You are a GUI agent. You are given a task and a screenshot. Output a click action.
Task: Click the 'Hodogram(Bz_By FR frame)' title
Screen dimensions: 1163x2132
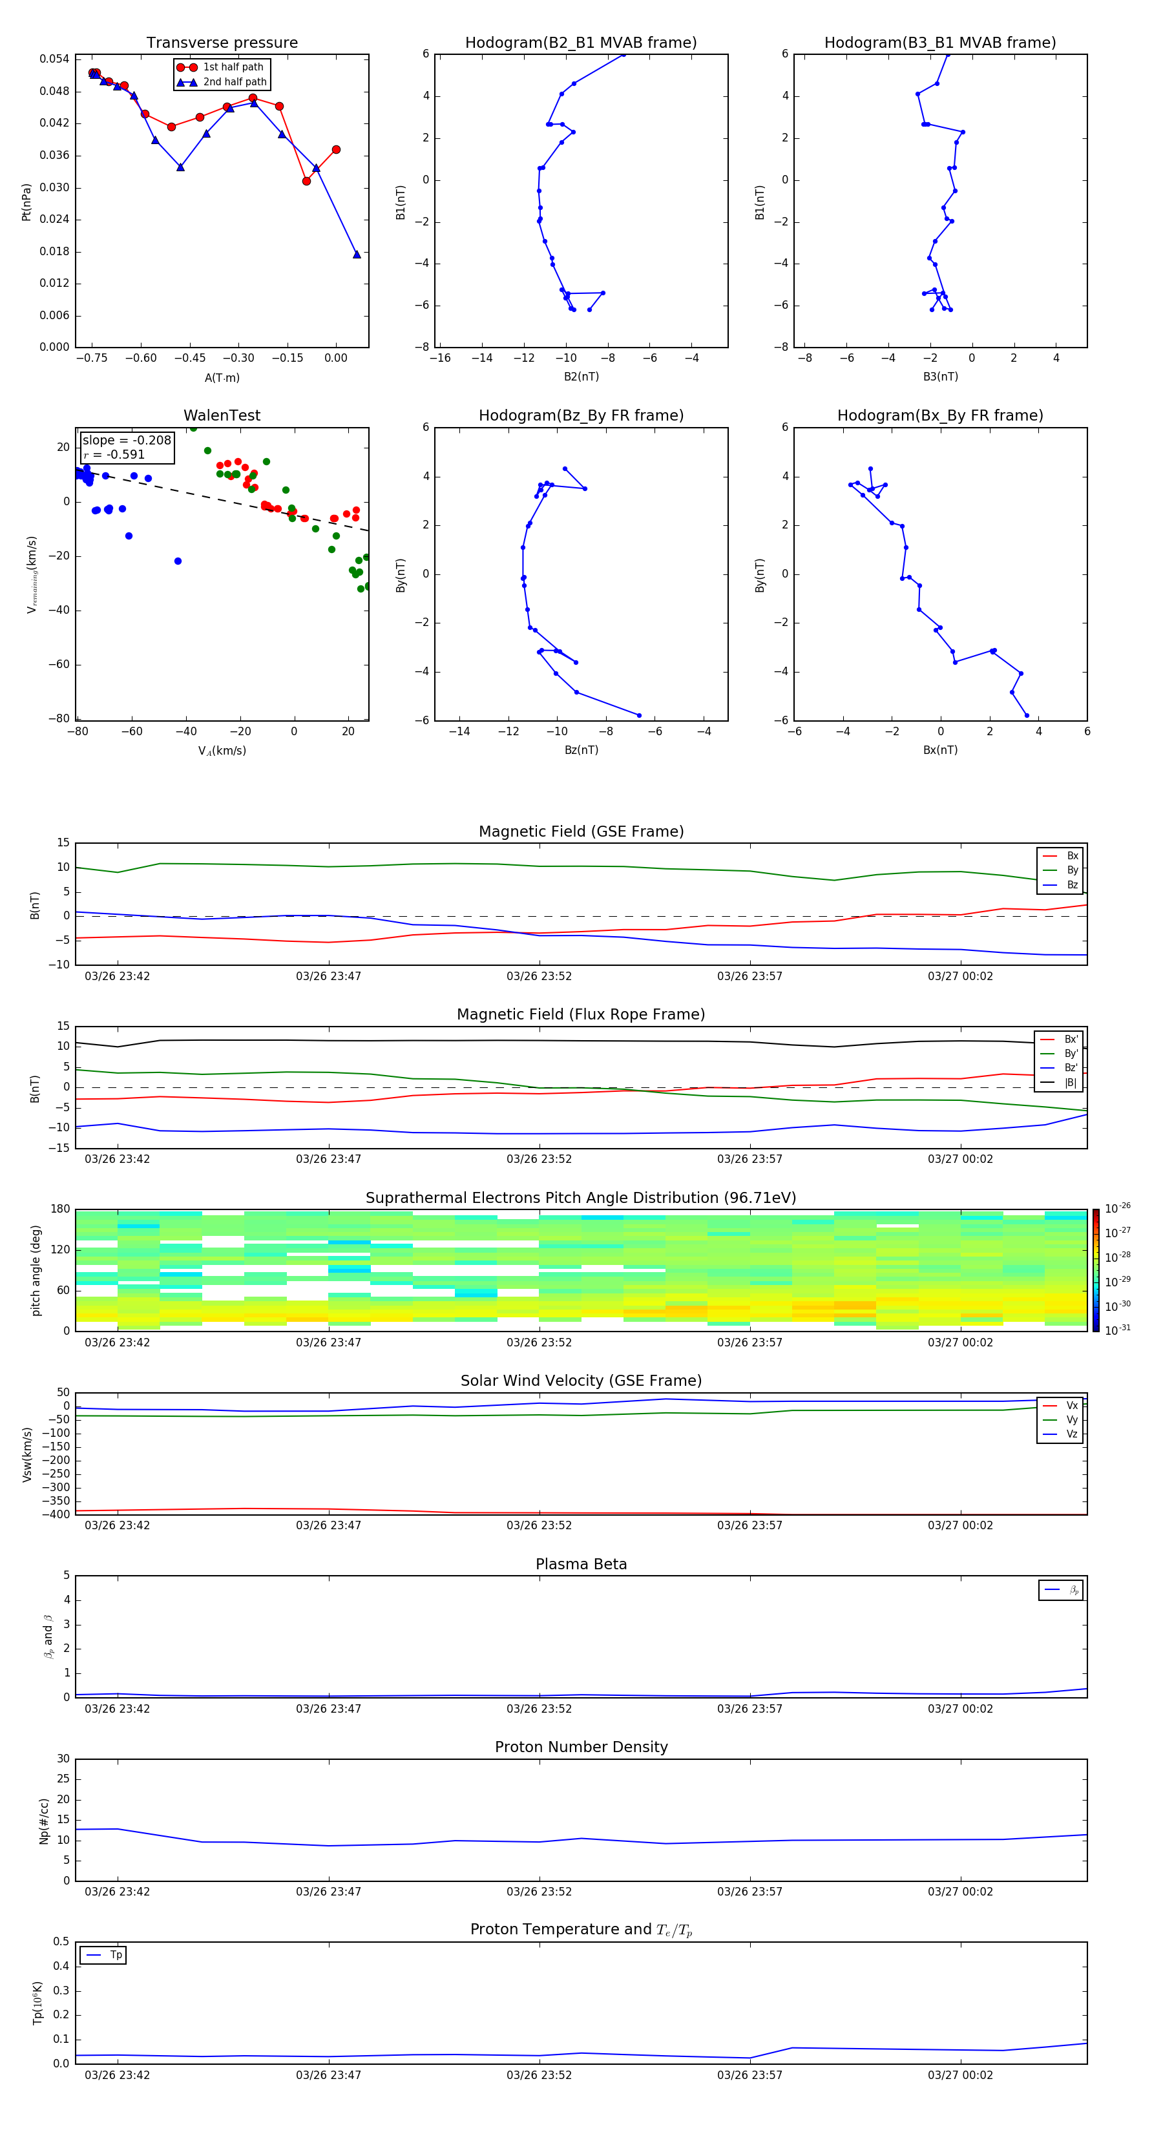tap(581, 415)
